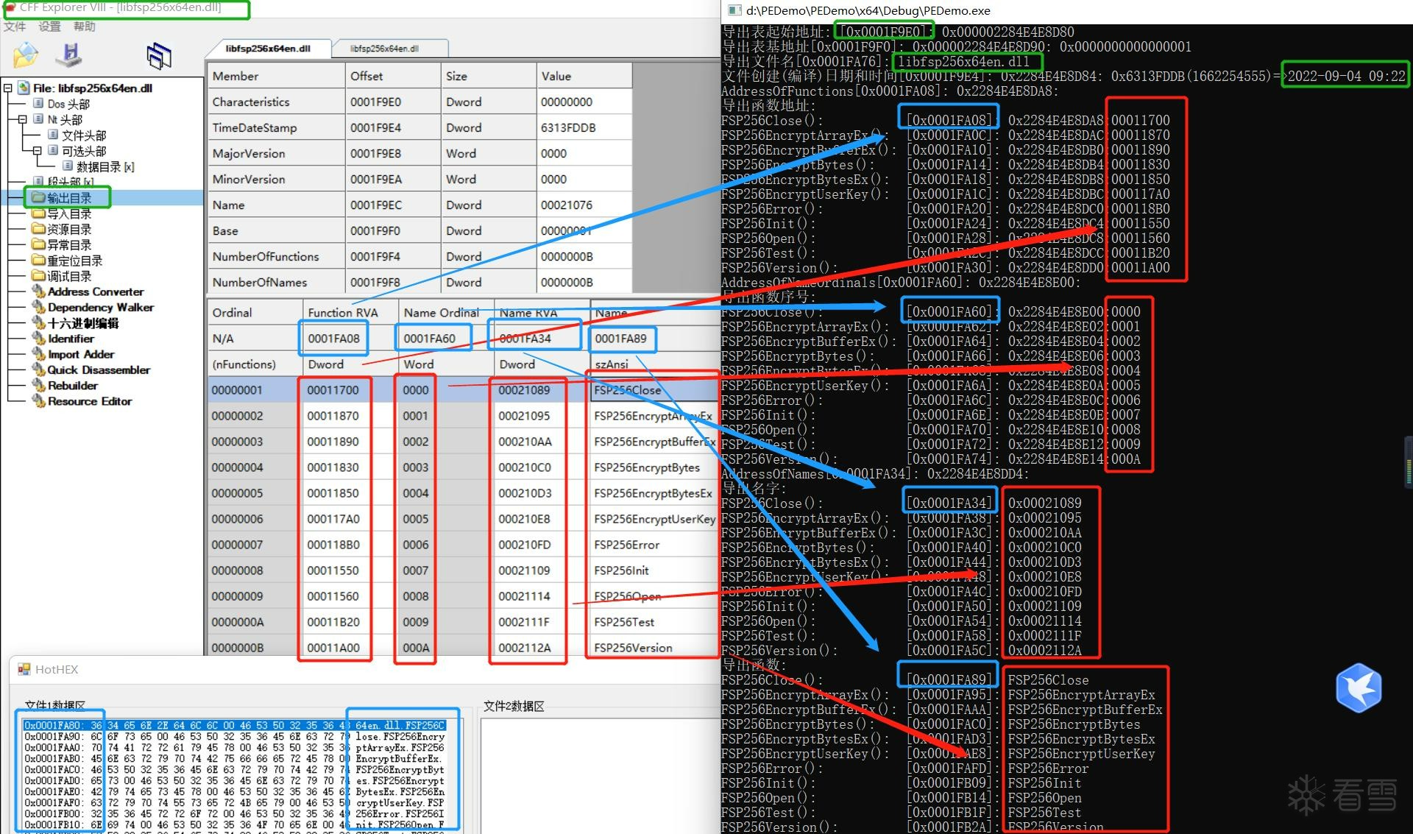Collapse the Nt 头部 tree node
Image resolution: width=1413 pixels, height=834 pixels.
tap(22, 119)
